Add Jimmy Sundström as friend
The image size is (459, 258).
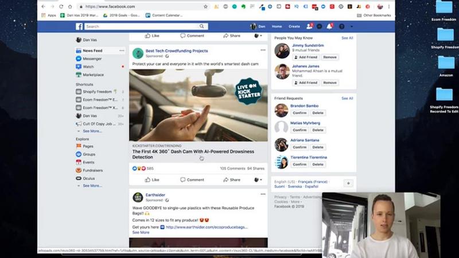coord(306,57)
